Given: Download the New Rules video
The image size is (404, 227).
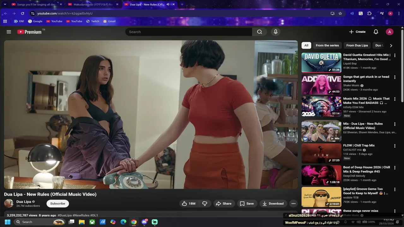Looking at the screenshot, I should 273,204.
